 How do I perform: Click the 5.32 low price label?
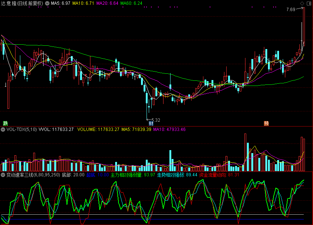156,120
